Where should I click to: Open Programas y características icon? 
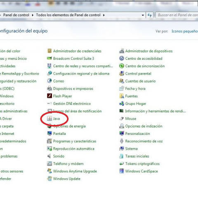(49, 141)
